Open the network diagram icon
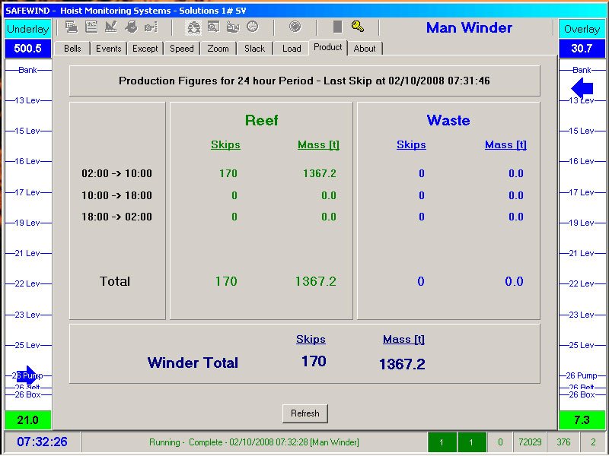 click(x=194, y=27)
